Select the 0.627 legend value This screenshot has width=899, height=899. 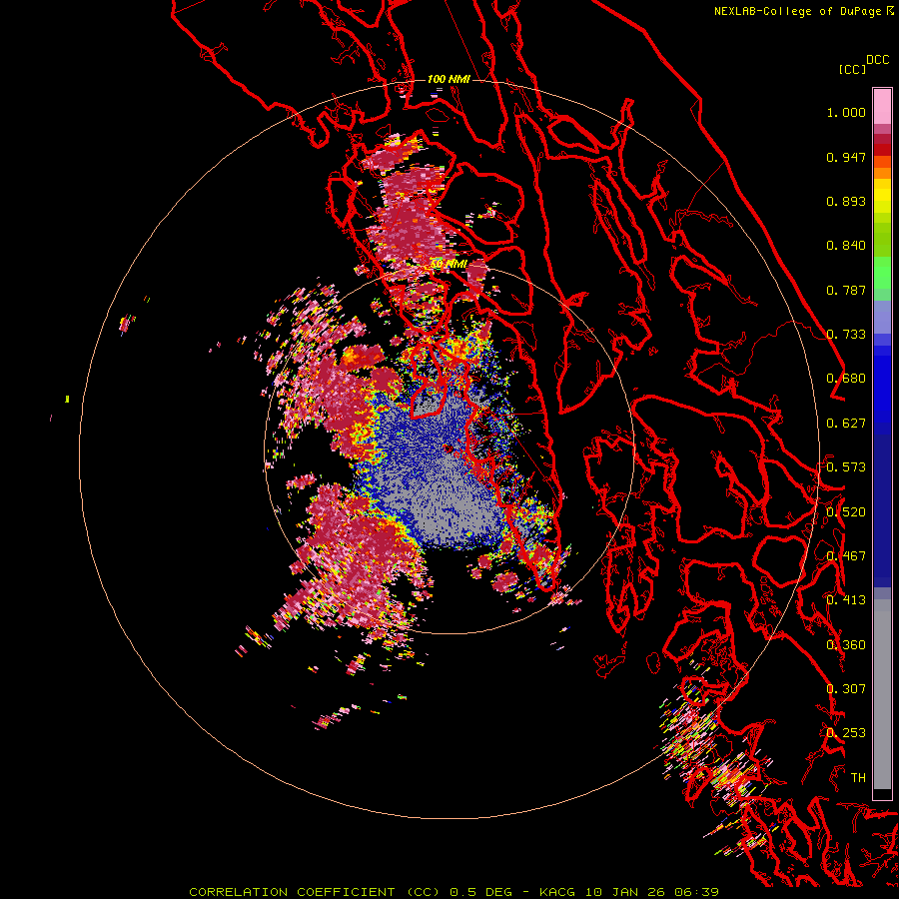(x=846, y=424)
